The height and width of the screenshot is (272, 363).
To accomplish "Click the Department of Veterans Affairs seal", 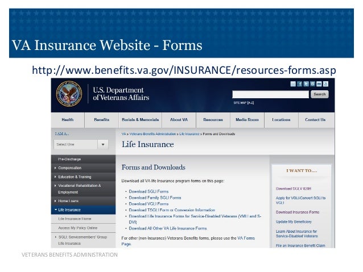I will [x=69, y=94].
